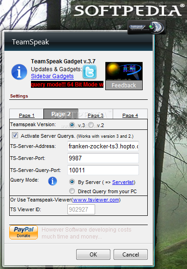Switch to the Page 1 tab

click(x=27, y=115)
